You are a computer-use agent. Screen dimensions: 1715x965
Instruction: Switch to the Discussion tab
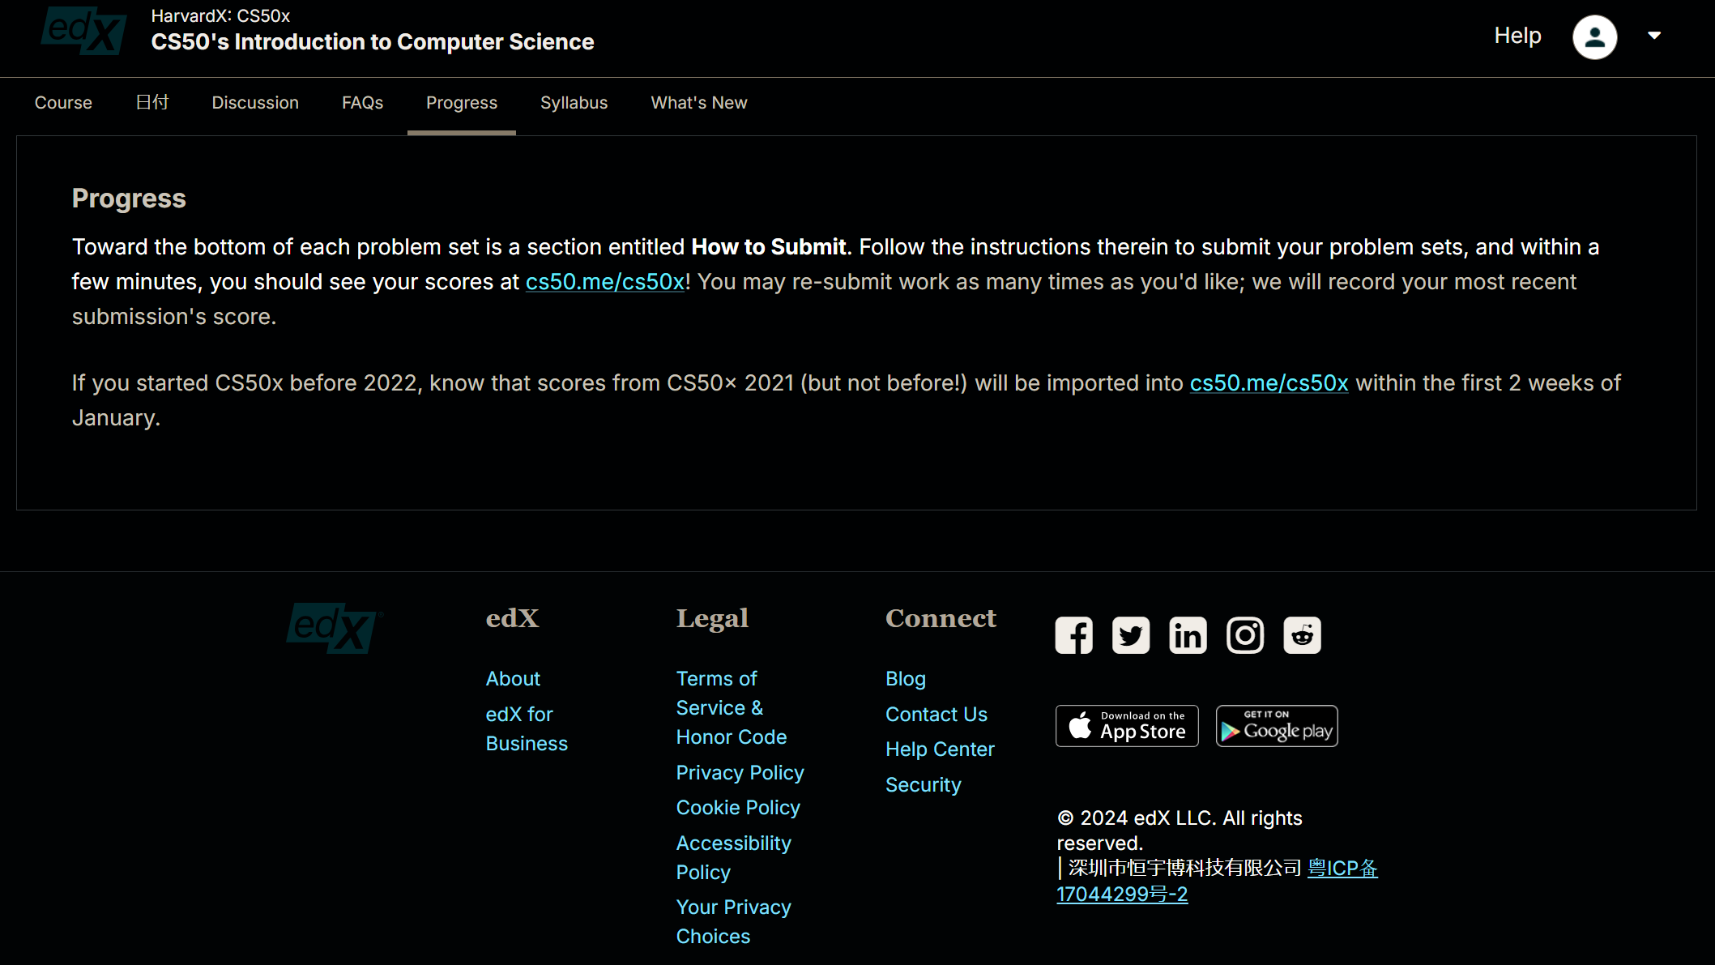[x=255, y=103]
